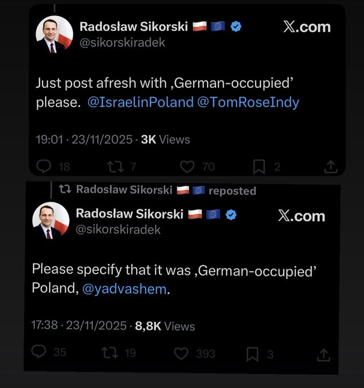The width and height of the screenshot is (364, 388).
Task: Bookmark the 17:38 tweet
Action: (x=252, y=354)
